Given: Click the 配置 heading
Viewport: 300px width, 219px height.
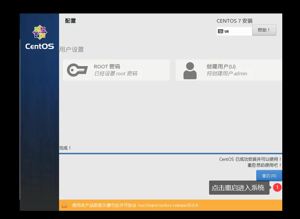Looking at the screenshot, I should coord(71,21).
